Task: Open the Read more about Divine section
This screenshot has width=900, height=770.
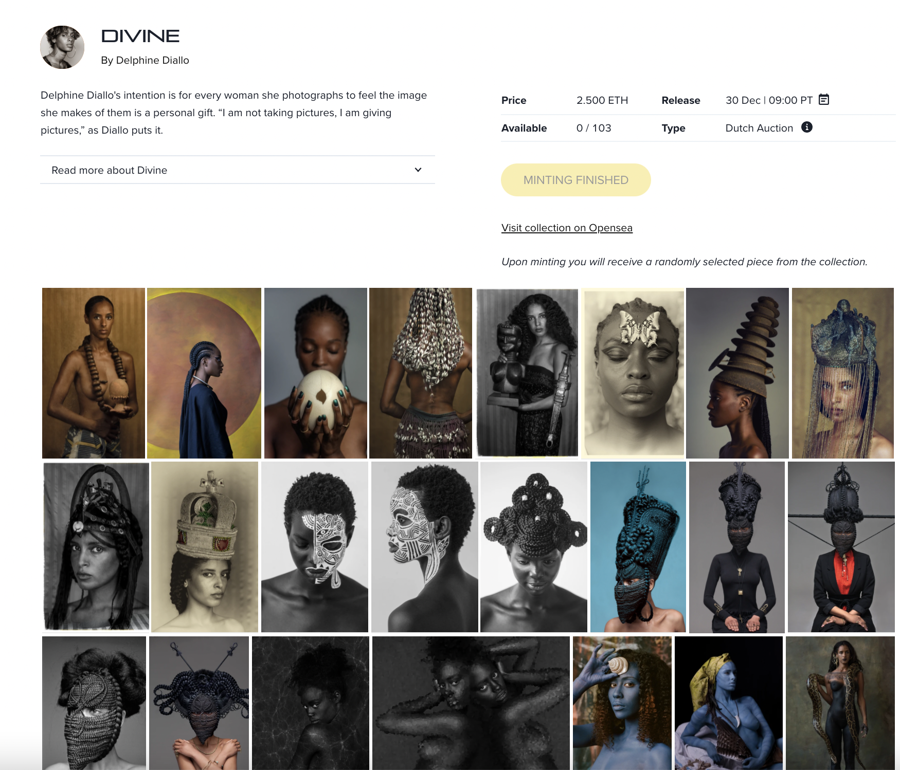Action: (238, 170)
